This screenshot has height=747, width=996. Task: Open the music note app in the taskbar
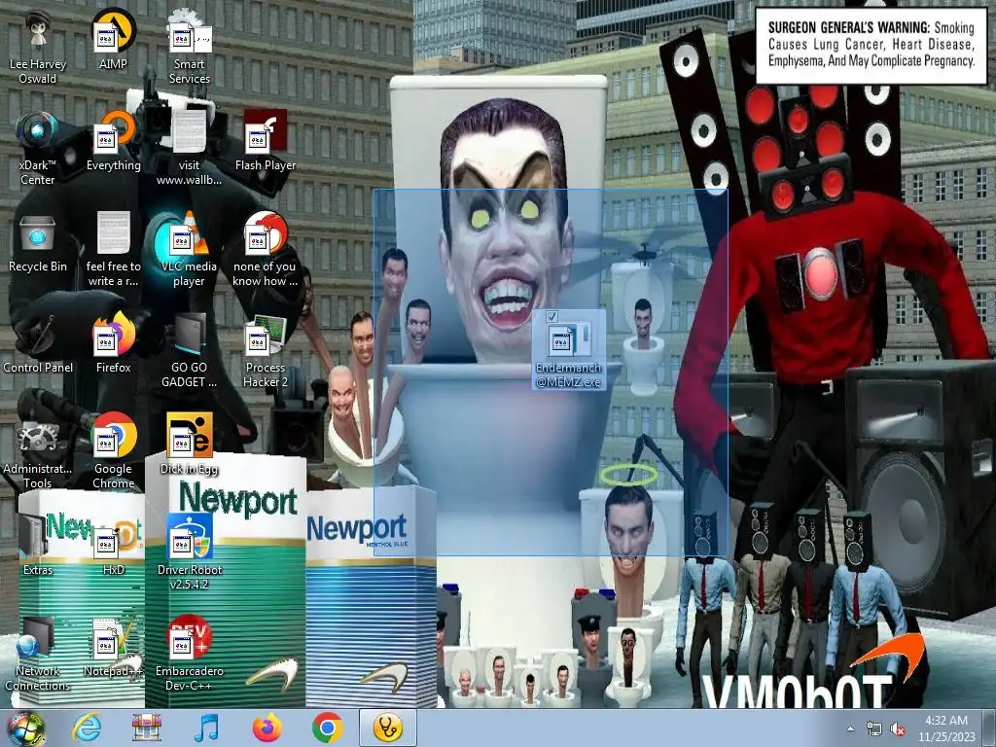pyautogui.click(x=206, y=728)
